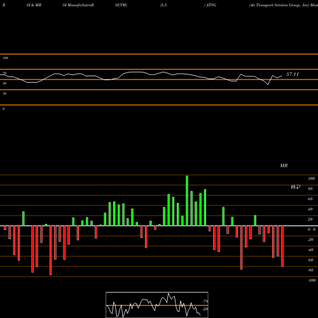Screen dimensions: 318x318
Task: Click the 18.71 value beside MR axis
Action: pyautogui.click(x=296, y=186)
